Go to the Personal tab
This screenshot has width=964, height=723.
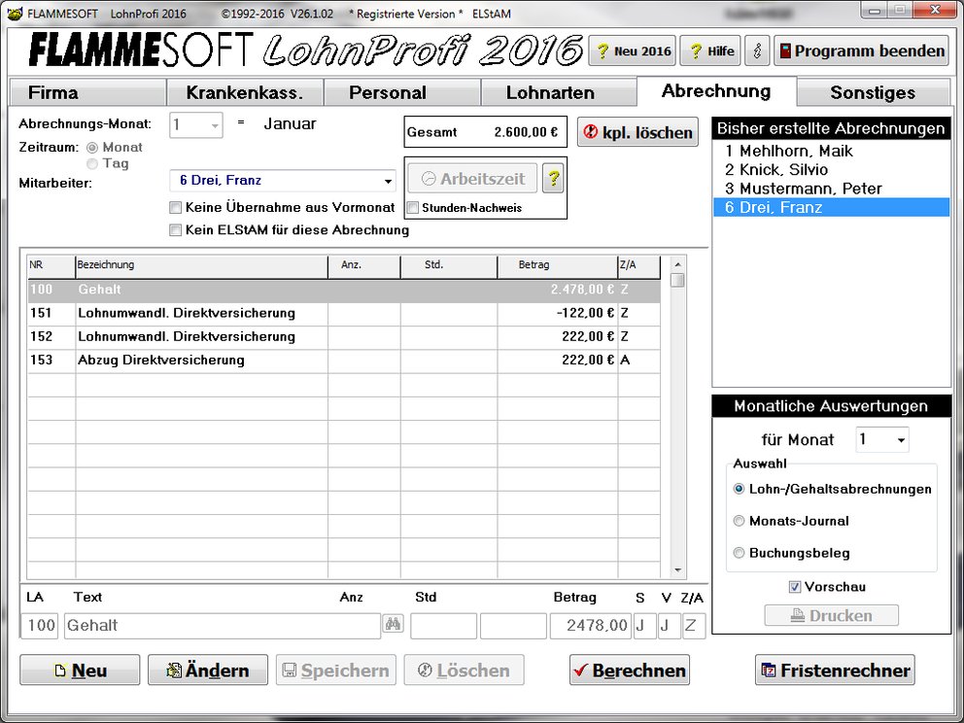(402, 92)
